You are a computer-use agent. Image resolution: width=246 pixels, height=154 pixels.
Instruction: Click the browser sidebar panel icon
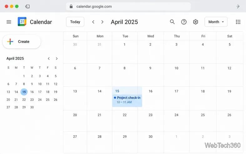coord(28,7)
